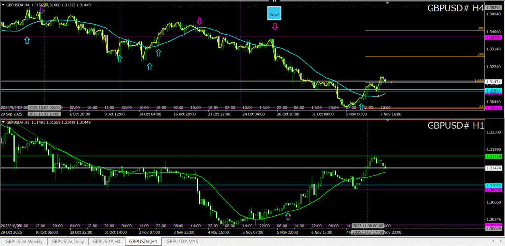Image resolution: width=505 pixels, height=246 pixels.
Task: Click the chart shift triangle atop the H1 chart
Action: pos(387,121)
